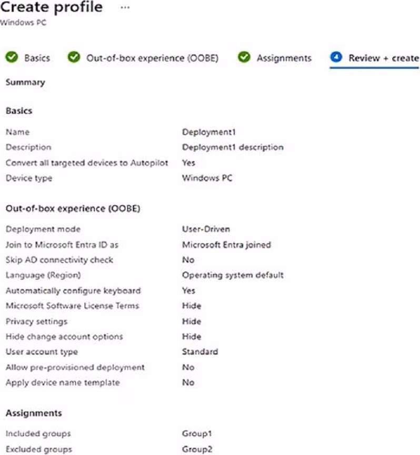Image resolution: width=420 pixels, height=455 pixels.
Task: Click the green checkmark icon beside Basics
Action: coord(12,57)
